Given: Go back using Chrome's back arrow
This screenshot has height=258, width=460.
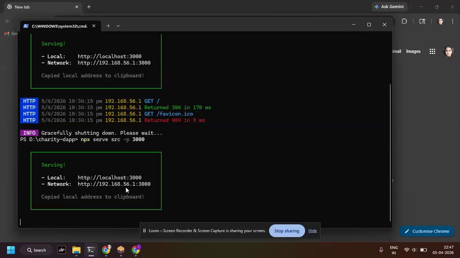Looking at the screenshot, I should (x=8, y=21).
